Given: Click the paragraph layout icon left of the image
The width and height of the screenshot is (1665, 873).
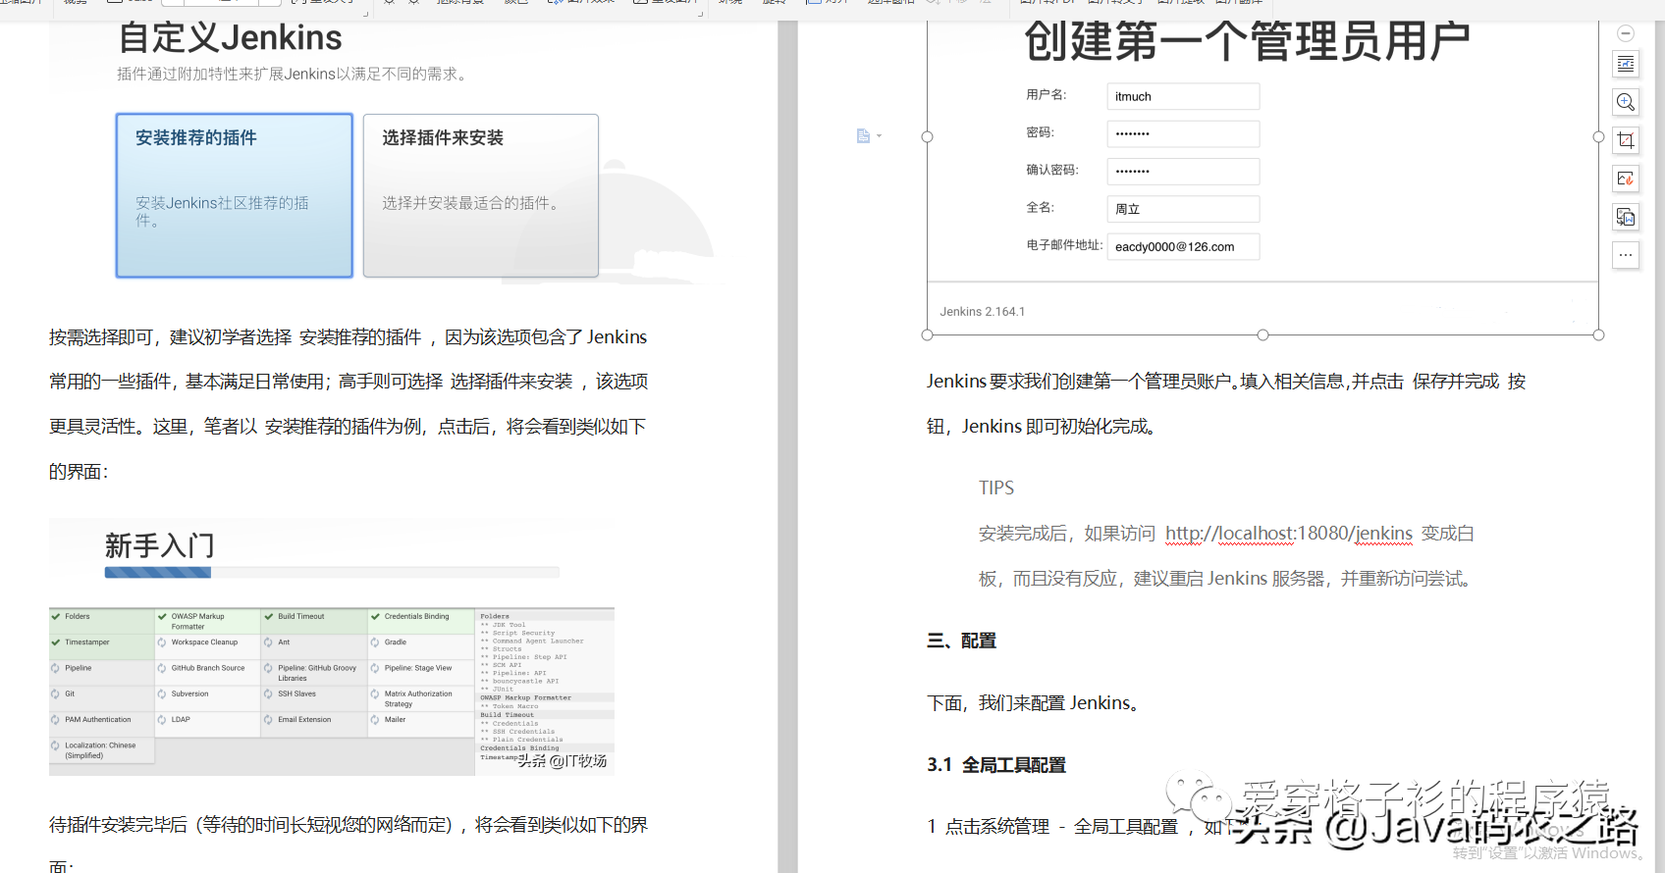Looking at the screenshot, I should (863, 136).
